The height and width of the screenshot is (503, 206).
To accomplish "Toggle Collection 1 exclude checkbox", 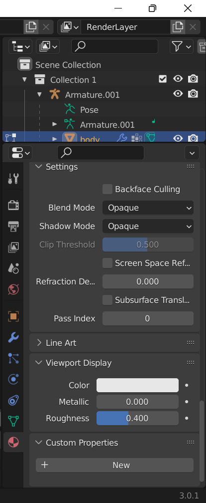I will click(163, 79).
